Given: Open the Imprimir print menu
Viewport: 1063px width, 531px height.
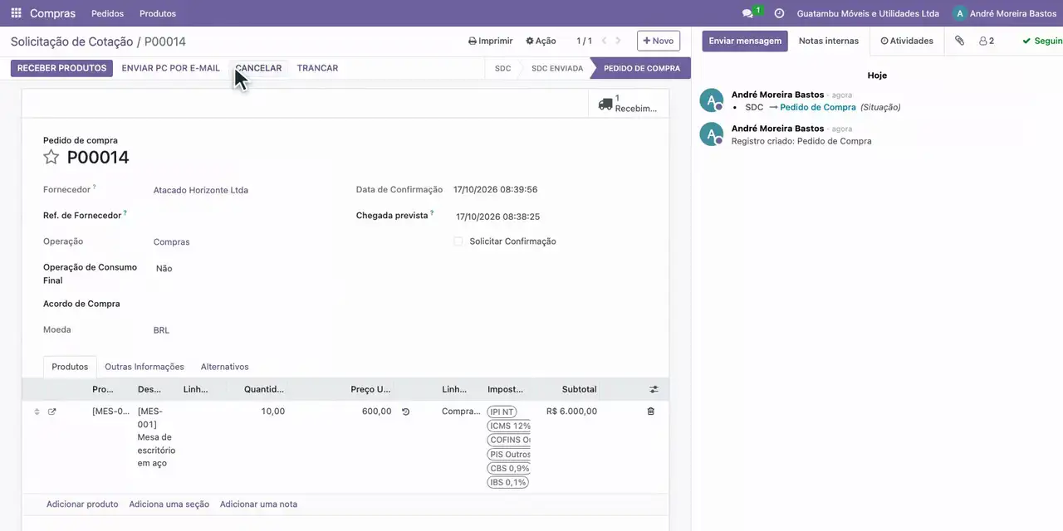Looking at the screenshot, I should [x=490, y=41].
